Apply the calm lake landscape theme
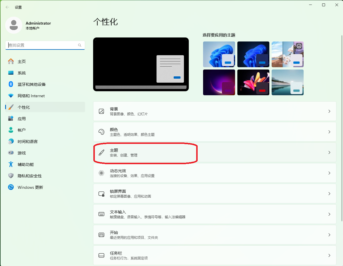This screenshot has height=266, width=343. pos(288,82)
